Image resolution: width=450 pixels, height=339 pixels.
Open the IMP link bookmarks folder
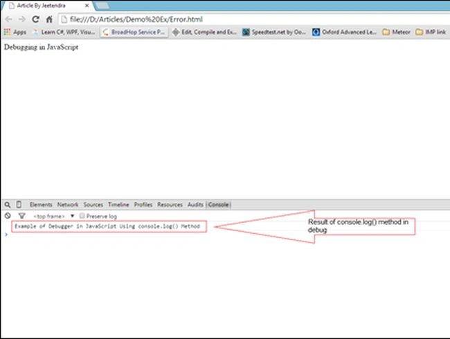pyautogui.click(x=431, y=32)
